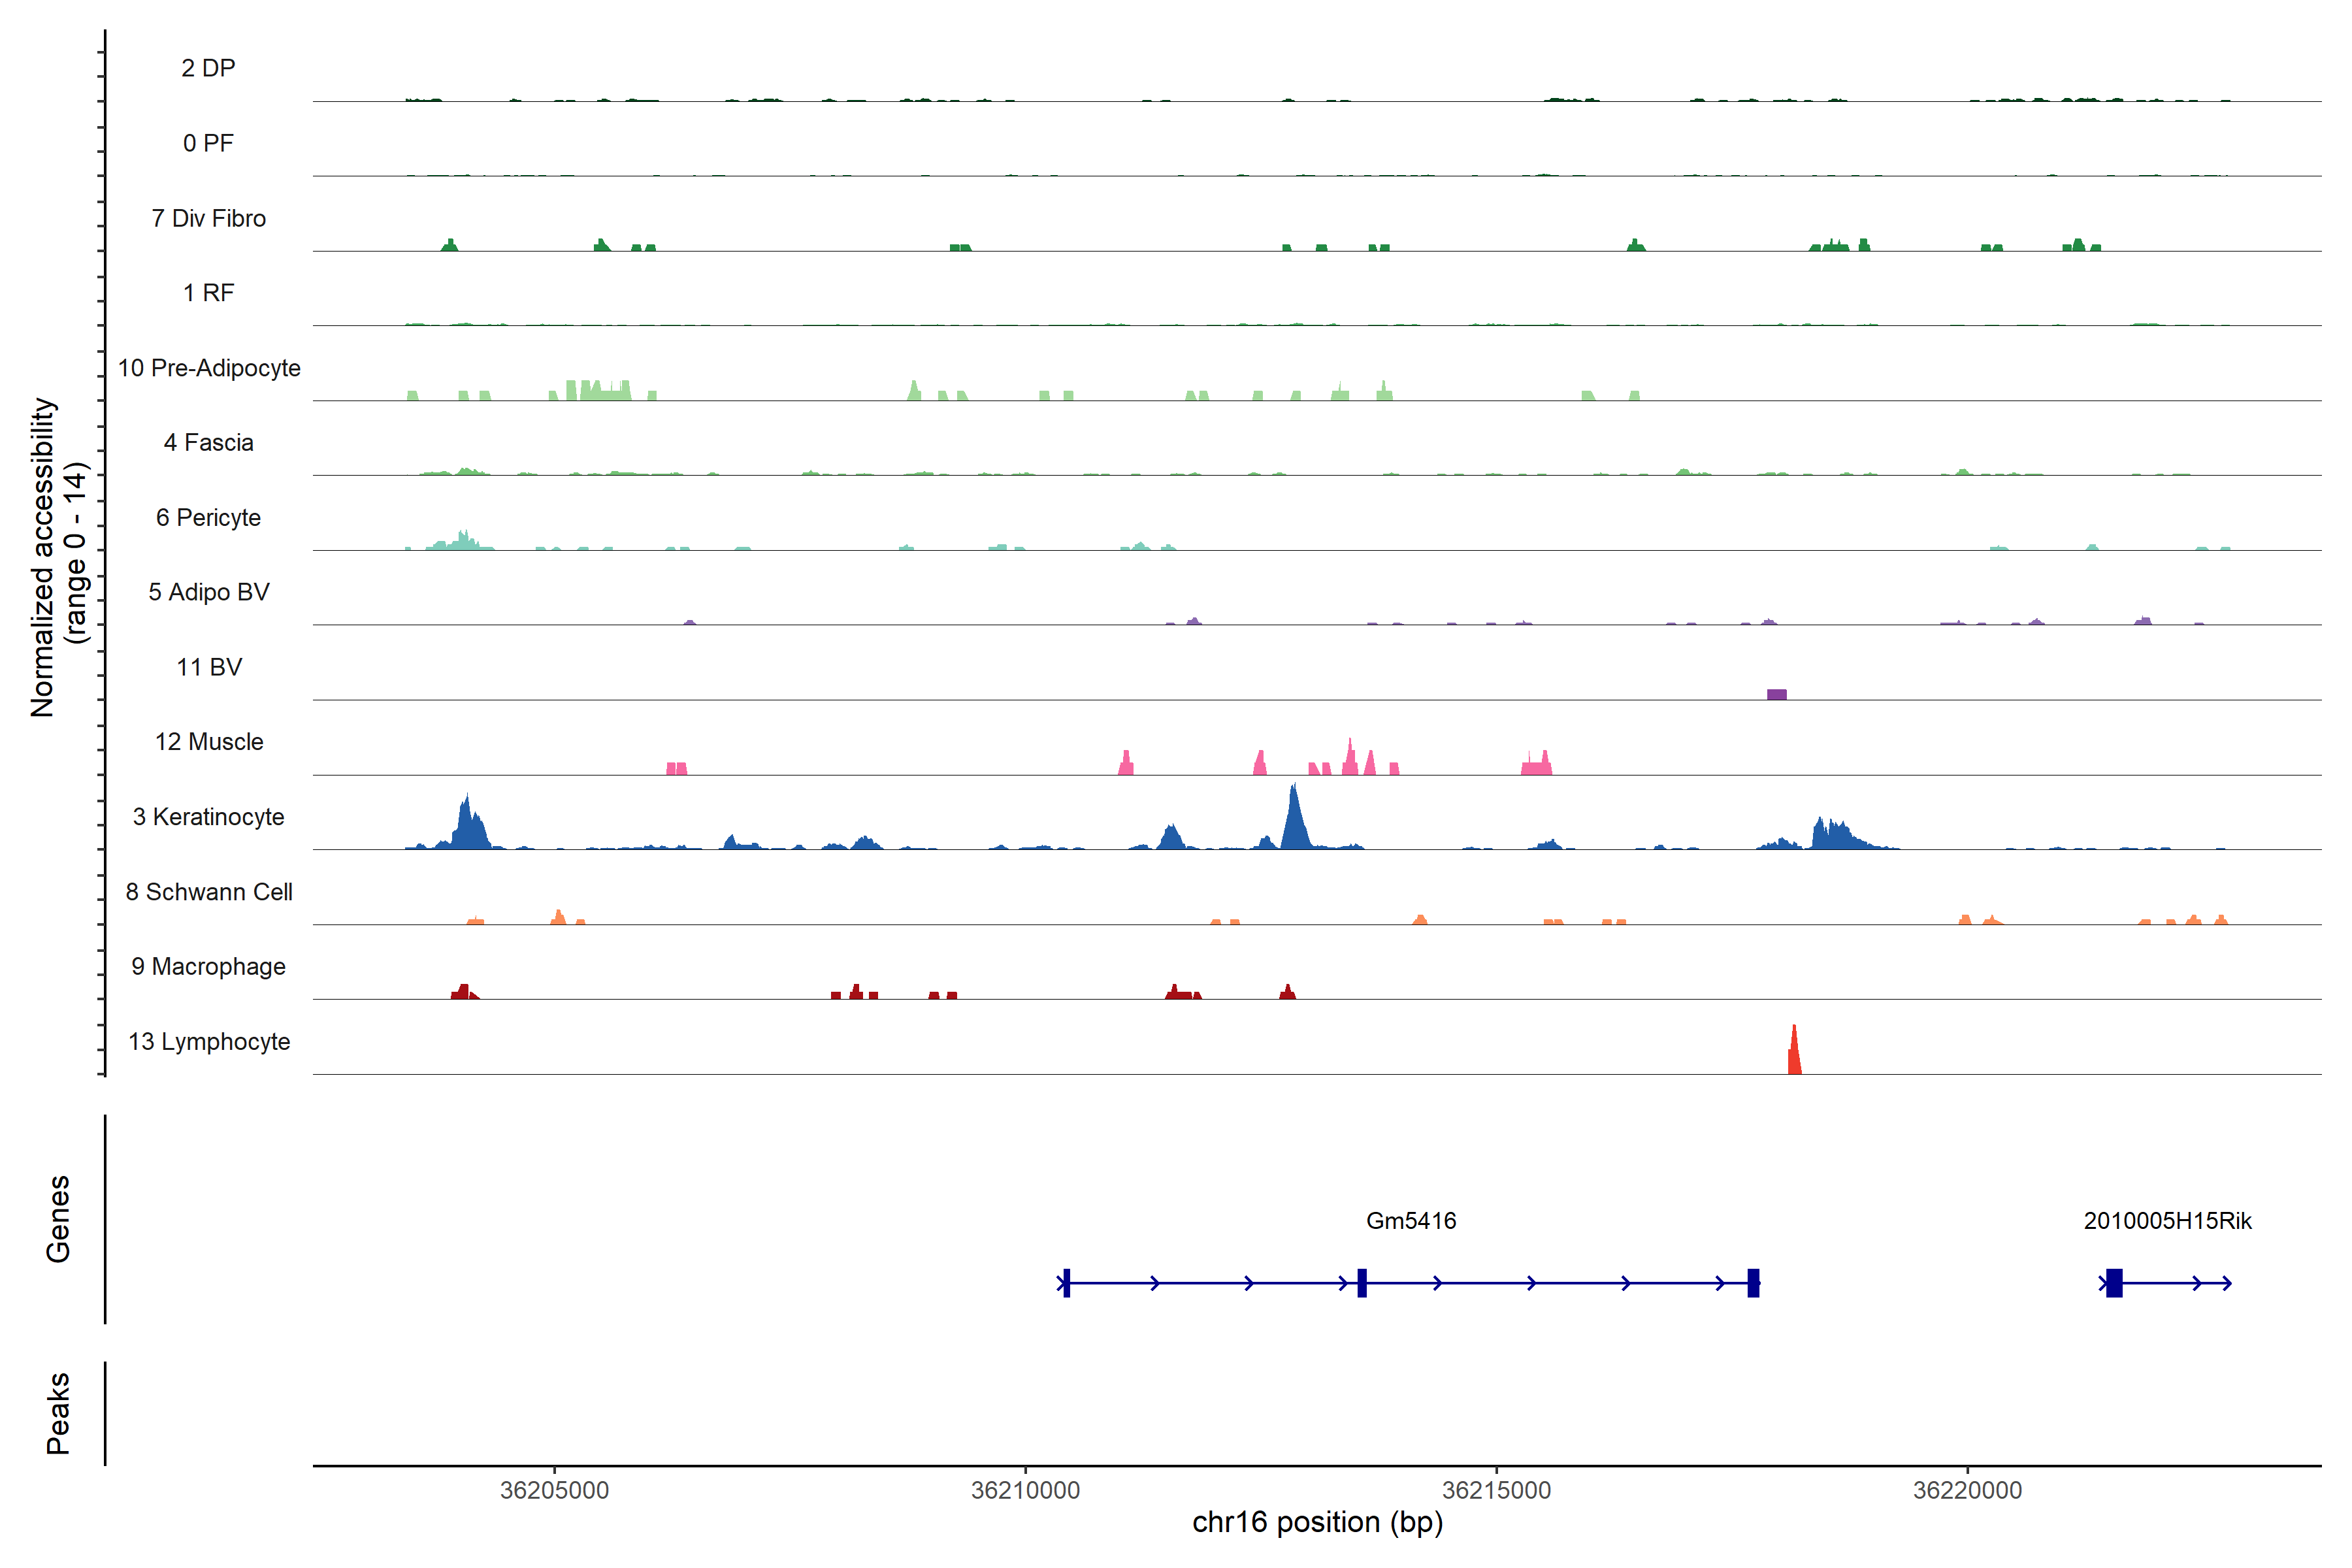Click the first exon of Gm5416
The image size is (2352, 1568).
(x=1066, y=1283)
